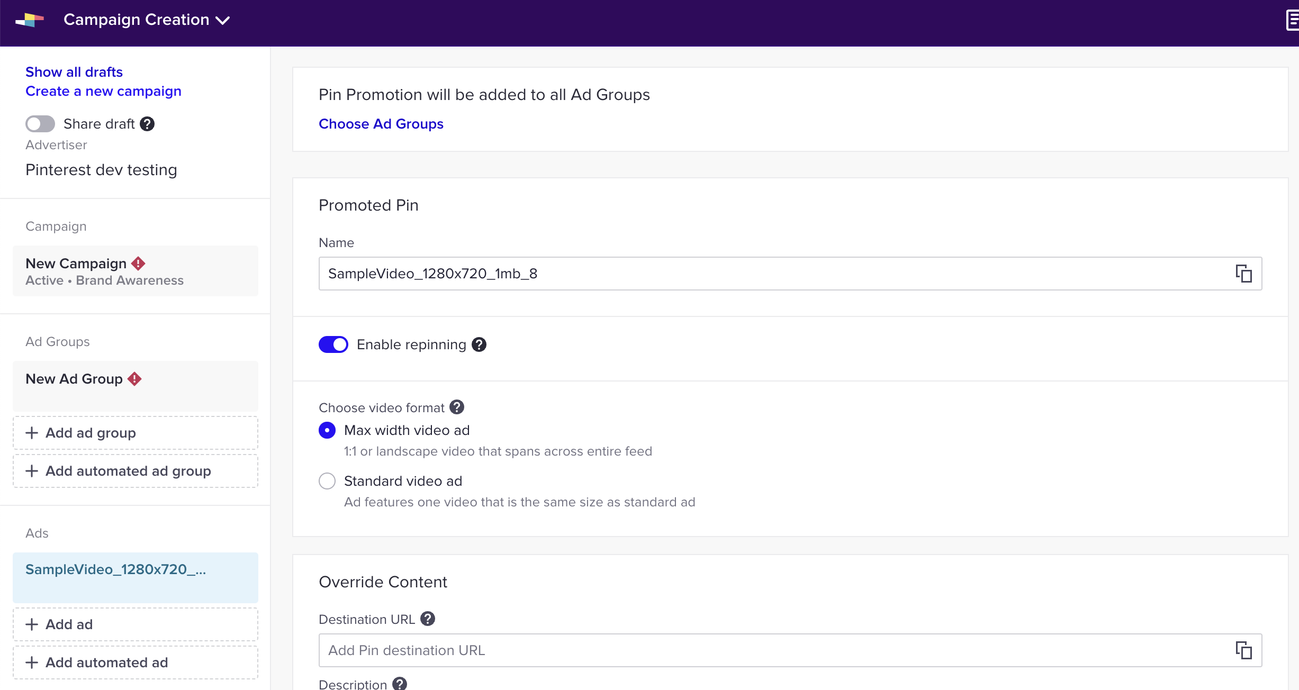Click New Ad Group error warning icon
The image size is (1299, 690).
point(134,379)
